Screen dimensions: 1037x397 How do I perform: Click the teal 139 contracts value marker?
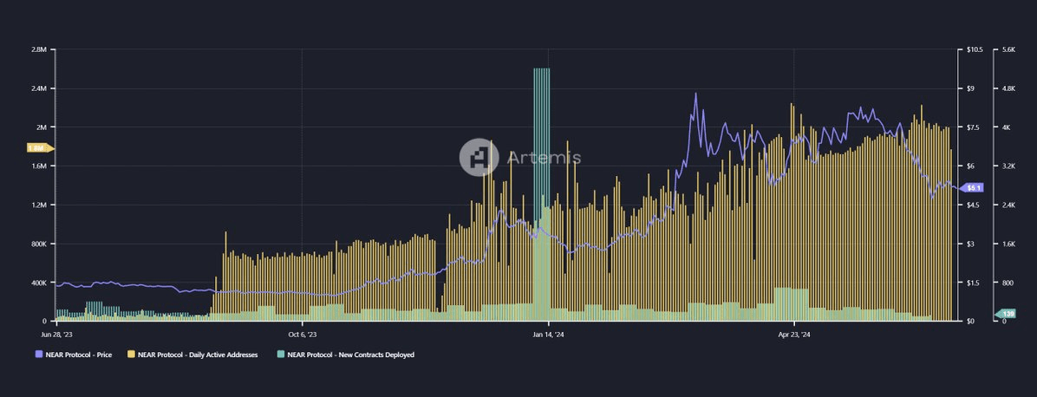coord(1007,314)
